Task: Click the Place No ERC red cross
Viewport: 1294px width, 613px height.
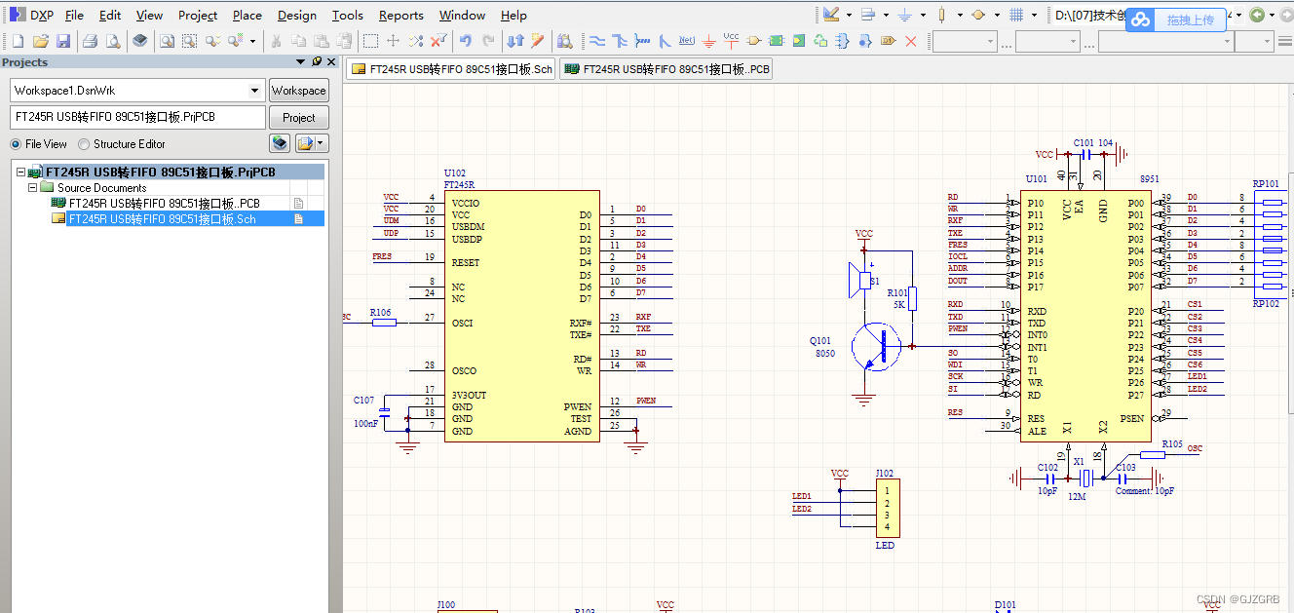Action: click(911, 41)
